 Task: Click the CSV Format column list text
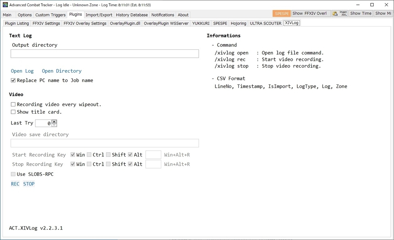(281, 86)
